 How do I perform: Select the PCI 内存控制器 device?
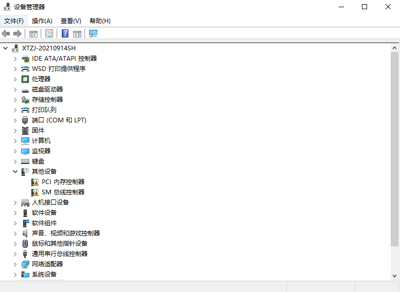(63, 182)
